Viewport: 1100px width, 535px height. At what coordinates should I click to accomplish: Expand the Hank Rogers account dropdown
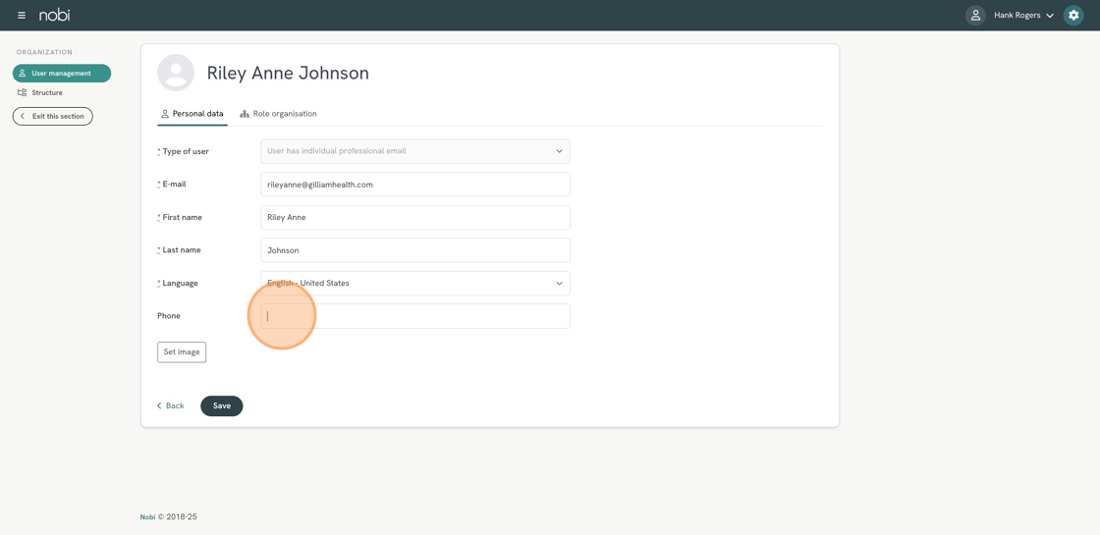pos(1023,16)
